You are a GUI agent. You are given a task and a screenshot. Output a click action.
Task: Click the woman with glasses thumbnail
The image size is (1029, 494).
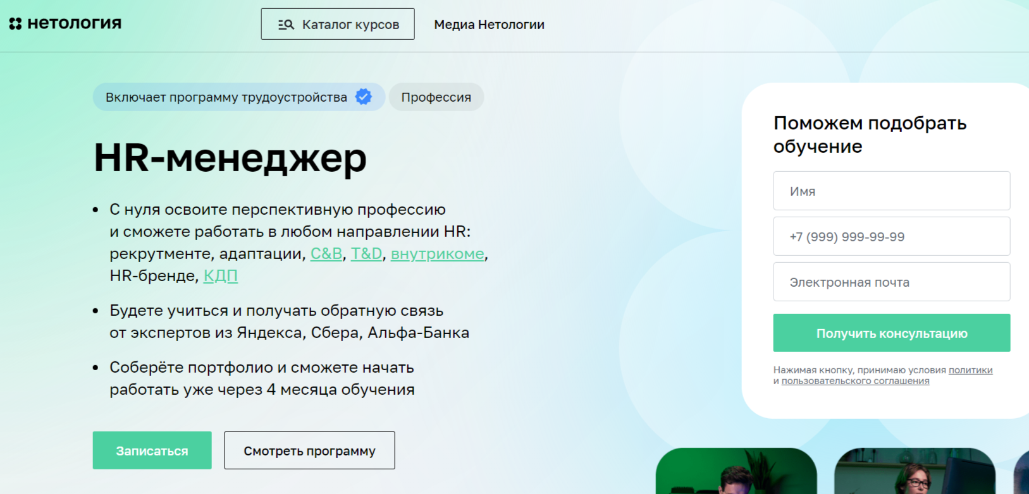point(915,471)
